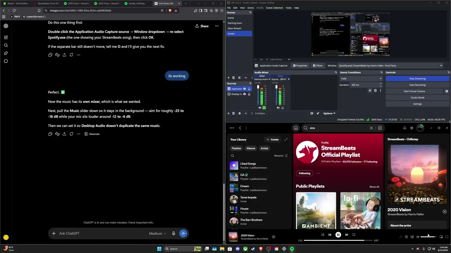Open Application Audio channel dropdown in mixer

(288, 79)
